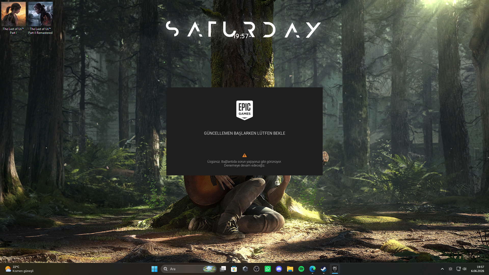The width and height of the screenshot is (489, 275).
Task: Click the Epic Games Launcher taskbar icon
Action: coord(335,269)
